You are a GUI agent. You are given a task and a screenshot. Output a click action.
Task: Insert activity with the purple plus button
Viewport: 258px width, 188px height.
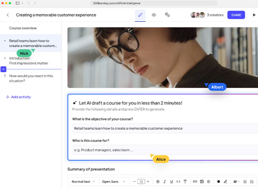click(3, 69)
